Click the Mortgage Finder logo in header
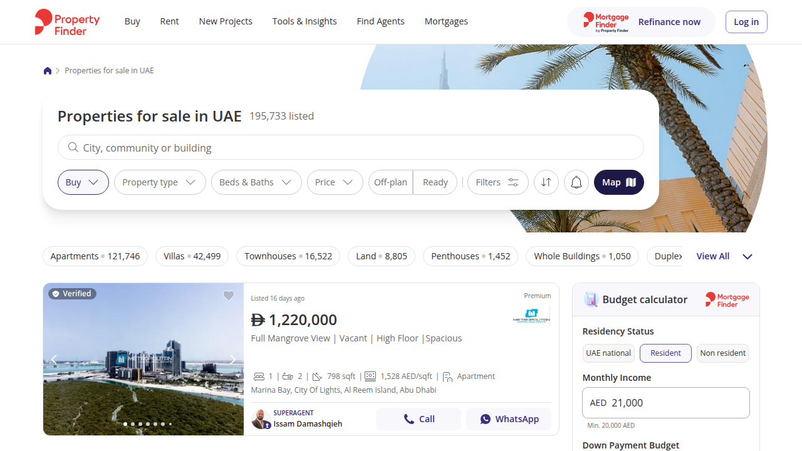The width and height of the screenshot is (802, 451). 606,22
